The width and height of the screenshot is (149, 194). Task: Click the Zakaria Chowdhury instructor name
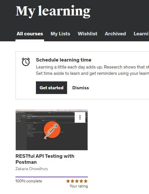32,169
